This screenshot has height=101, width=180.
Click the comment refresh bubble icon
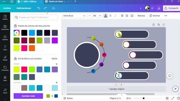pyautogui.click(x=170, y=76)
